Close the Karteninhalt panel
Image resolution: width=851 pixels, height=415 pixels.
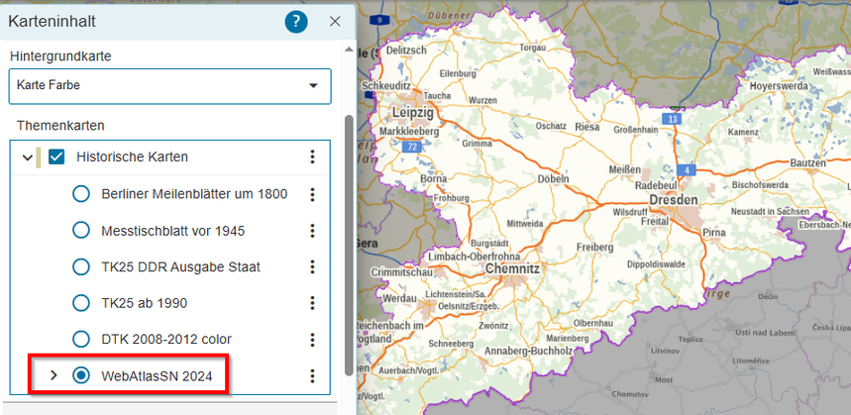[335, 22]
